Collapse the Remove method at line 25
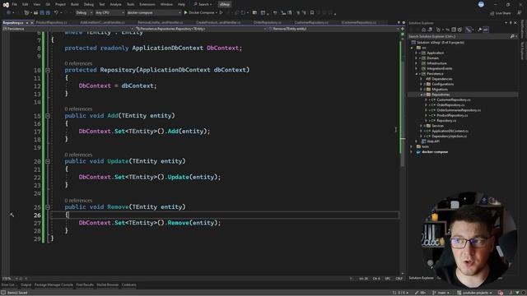This screenshot has width=527, height=296. (x=48, y=207)
